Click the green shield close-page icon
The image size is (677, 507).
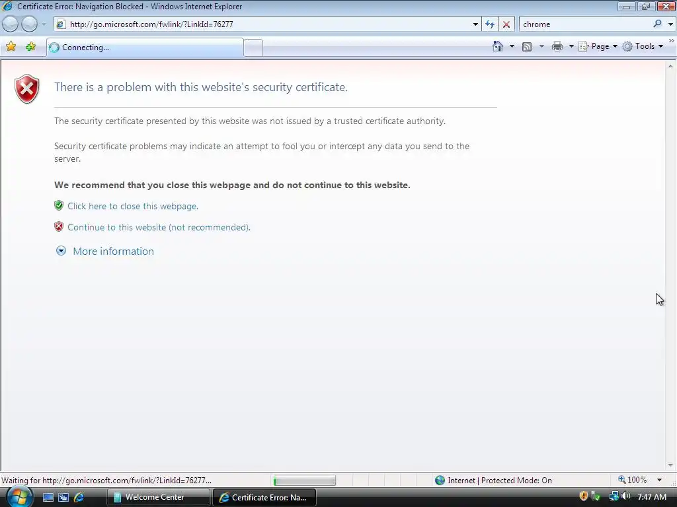click(59, 205)
